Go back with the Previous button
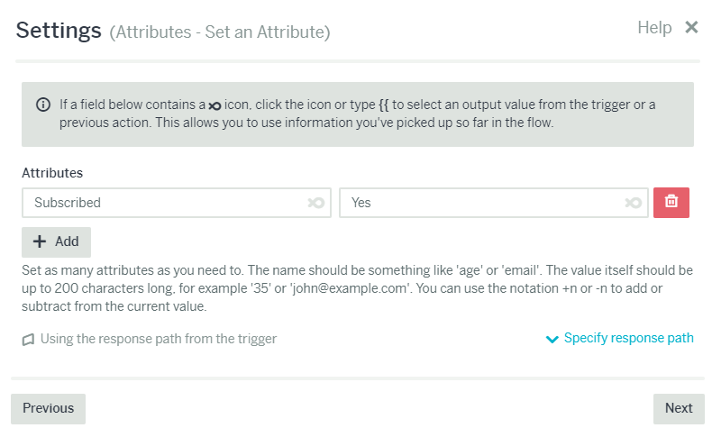The image size is (712, 437). [x=48, y=408]
